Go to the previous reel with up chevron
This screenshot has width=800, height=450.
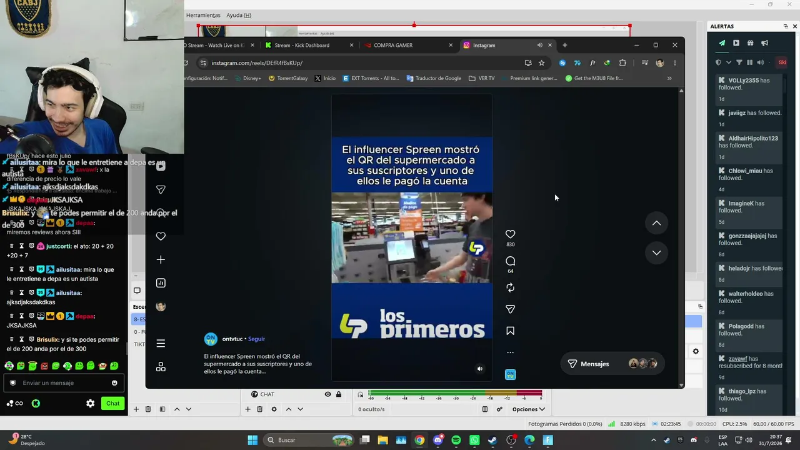[x=656, y=223]
